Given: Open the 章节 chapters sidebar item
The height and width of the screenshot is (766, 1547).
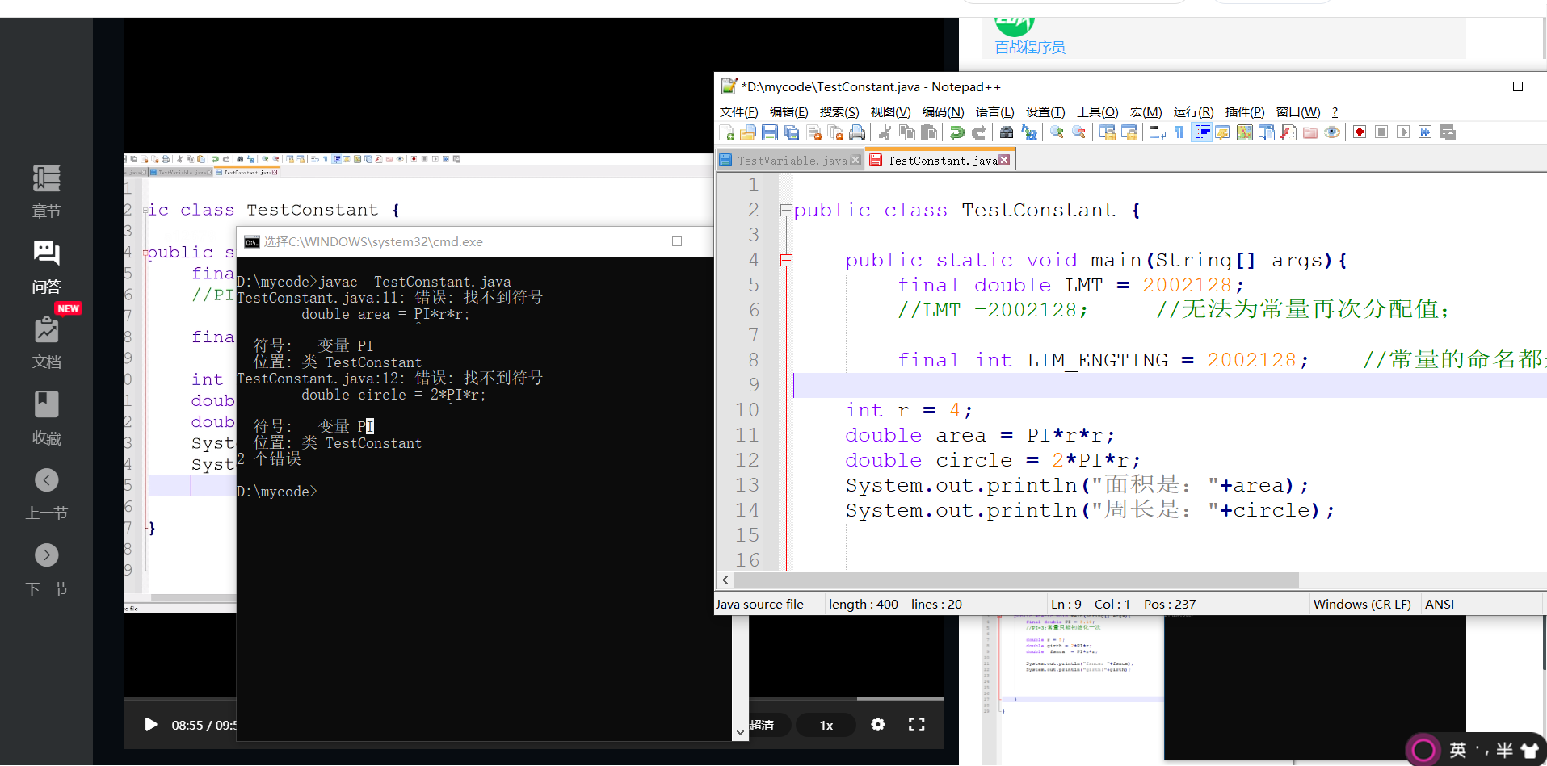Looking at the screenshot, I should [x=46, y=191].
